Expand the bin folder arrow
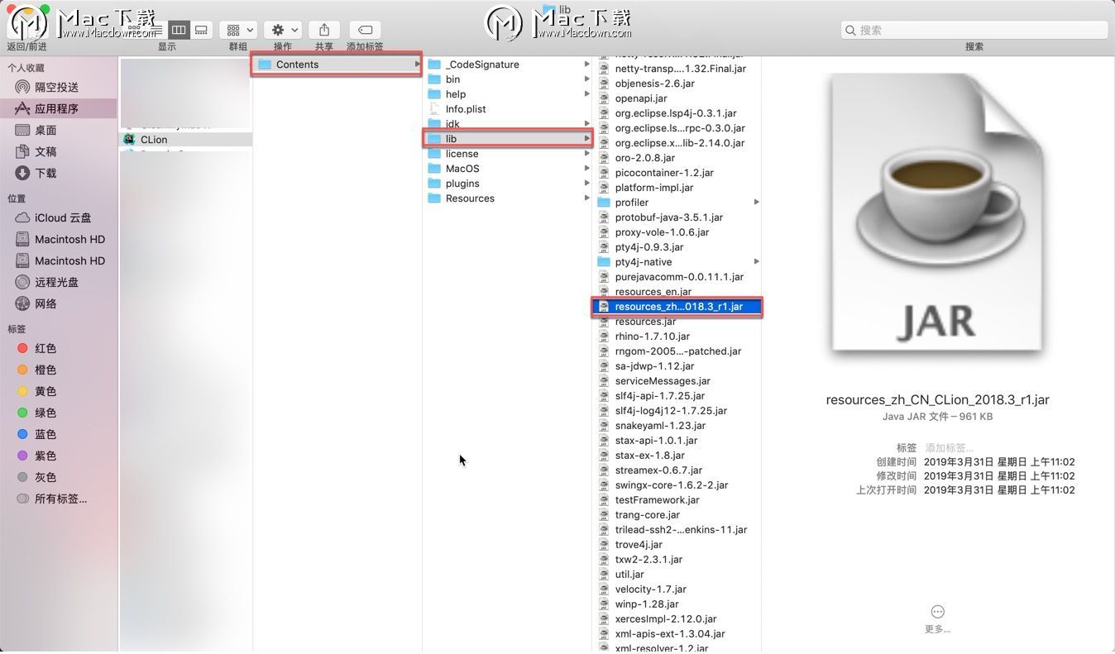 [x=586, y=79]
